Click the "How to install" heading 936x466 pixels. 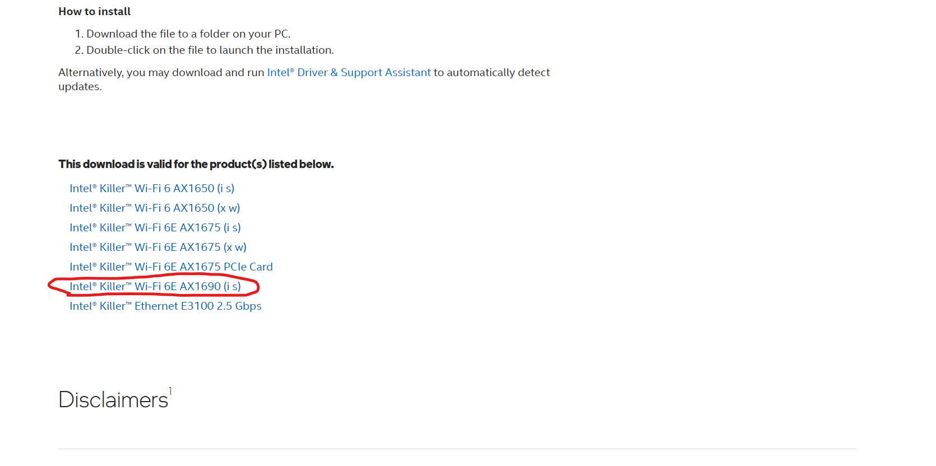pyautogui.click(x=94, y=12)
